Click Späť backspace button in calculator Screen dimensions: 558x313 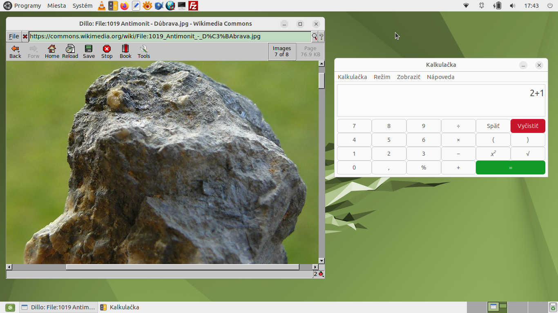pos(493,126)
